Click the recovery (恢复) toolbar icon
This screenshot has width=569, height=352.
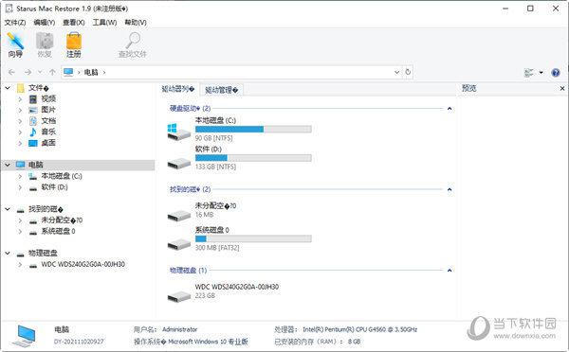coord(45,44)
